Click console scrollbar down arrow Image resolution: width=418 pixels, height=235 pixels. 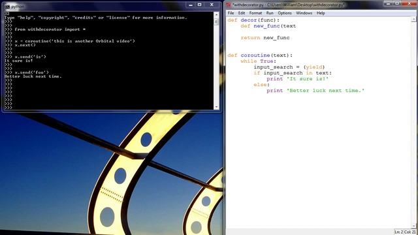(x=216, y=107)
